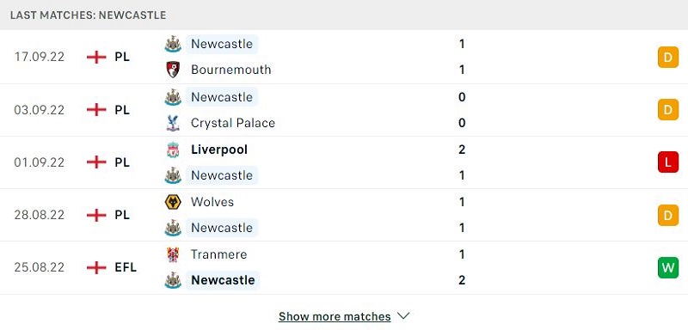Expand the Show more matches chevron
This screenshot has width=688, height=336.
coord(402,316)
